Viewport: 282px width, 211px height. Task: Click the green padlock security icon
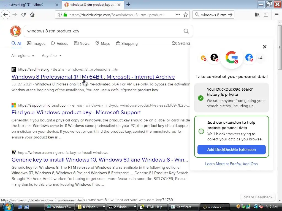click(65, 15)
